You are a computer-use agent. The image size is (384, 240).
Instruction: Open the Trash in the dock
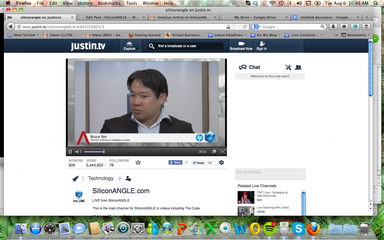tap(364, 229)
